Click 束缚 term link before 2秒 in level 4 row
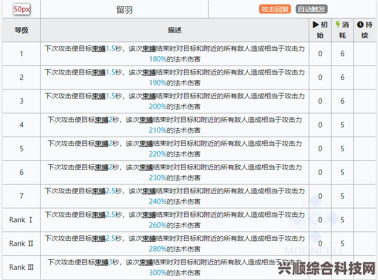Image resolution: width=378 pixels, height=280 pixels. [x=102, y=120]
